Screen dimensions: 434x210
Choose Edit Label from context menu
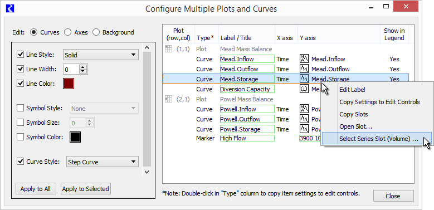[352, 90]
